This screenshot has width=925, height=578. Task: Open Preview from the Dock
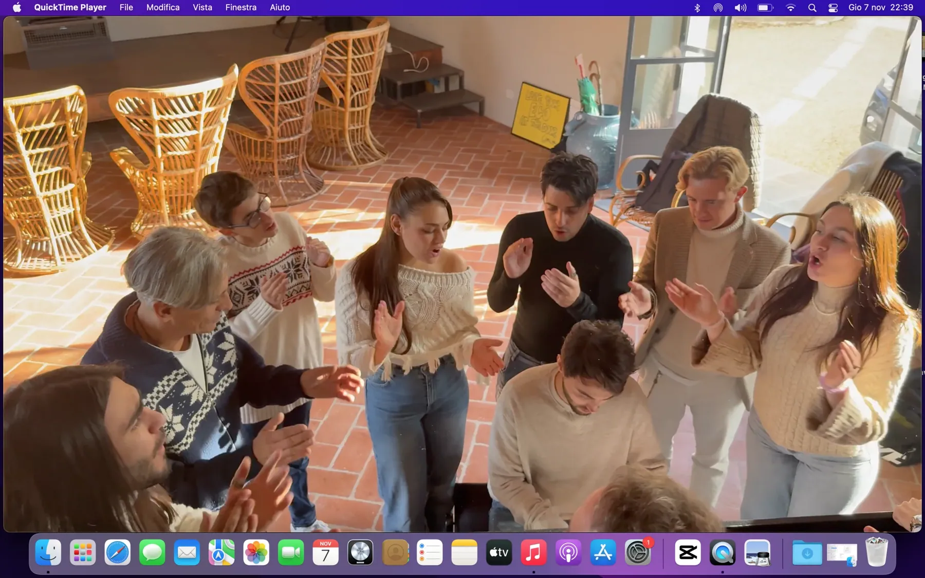click(x=757, y=553)
